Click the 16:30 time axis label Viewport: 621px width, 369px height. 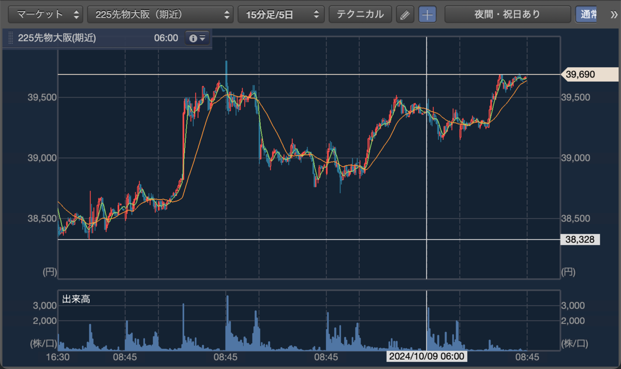[57, 357]
